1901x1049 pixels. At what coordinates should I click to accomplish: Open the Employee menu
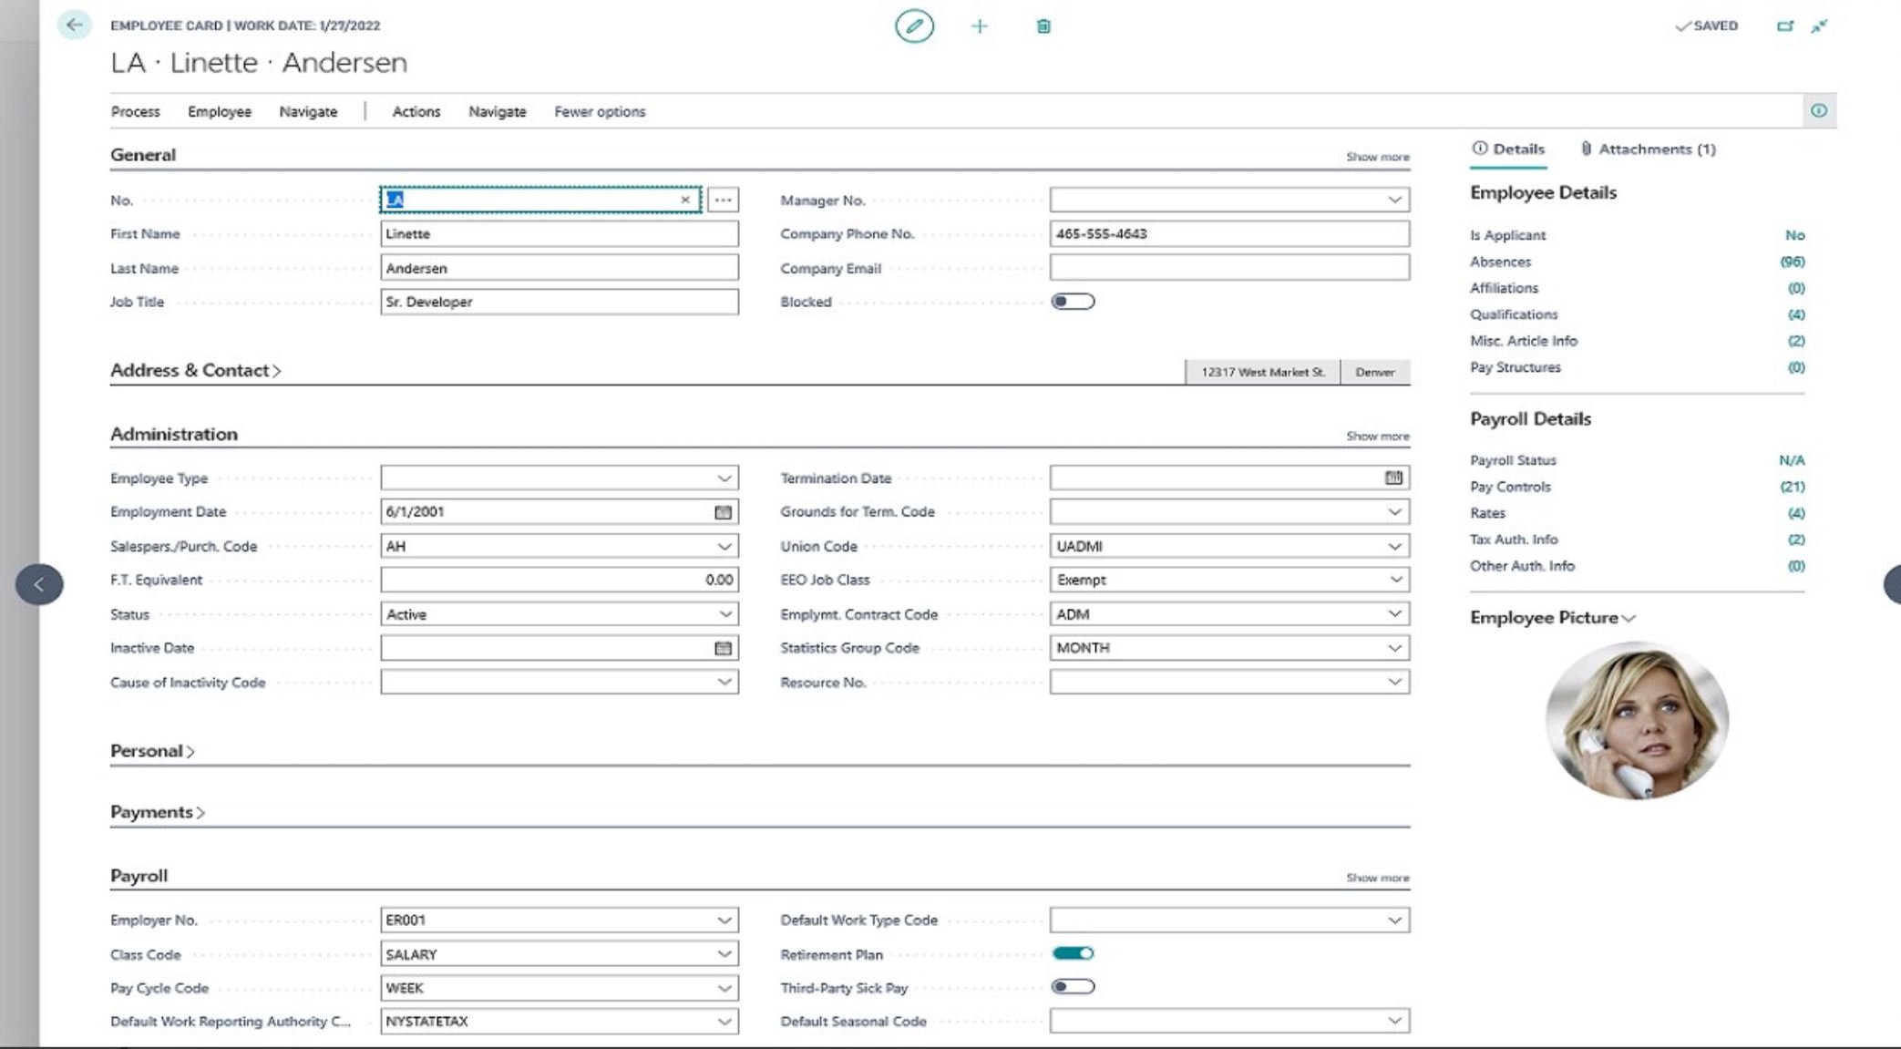point(219,111)
